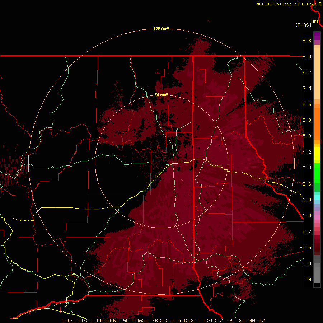Image resolution: width=323 pixels, height=323 pixels.
Task: Select the "1.0" scale value
Action: 307,216
